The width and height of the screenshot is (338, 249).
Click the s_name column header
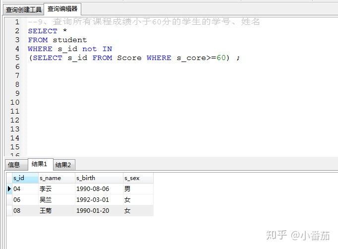pos(56,178)
